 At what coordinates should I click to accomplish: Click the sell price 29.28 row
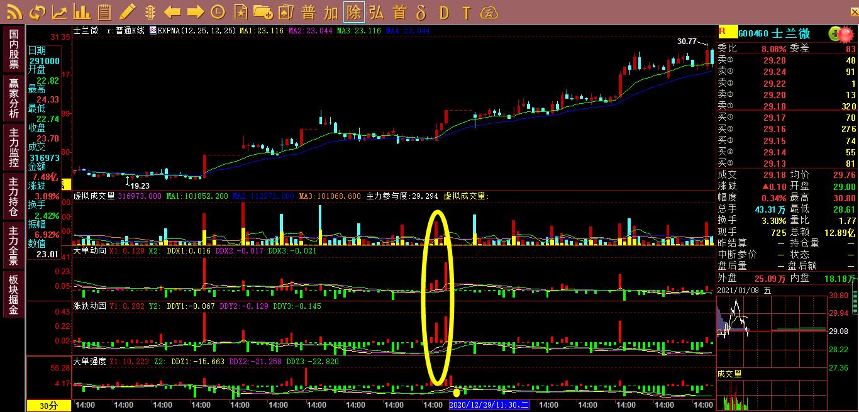pos(787,60)
